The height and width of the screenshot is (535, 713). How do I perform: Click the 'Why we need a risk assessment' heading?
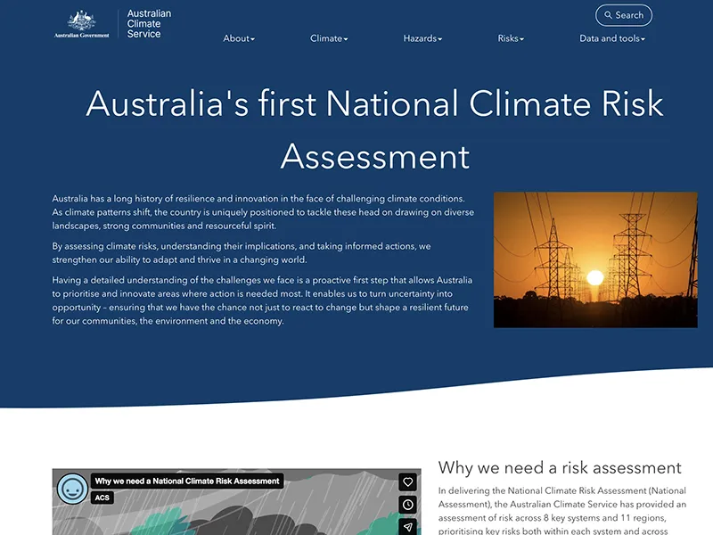point(560,468)
